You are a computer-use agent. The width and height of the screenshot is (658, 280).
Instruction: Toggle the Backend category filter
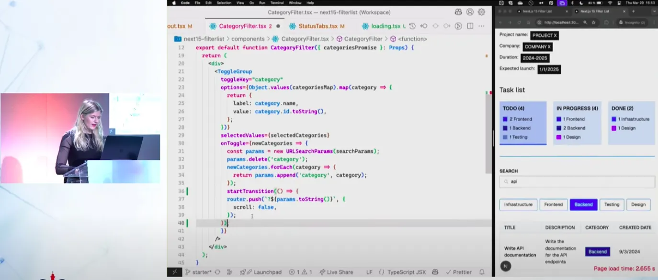point(583,204)
